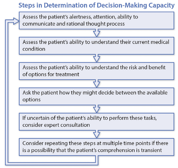Click down arrow below expert consultation box
The image size is (178, 168).
point(97,134)
